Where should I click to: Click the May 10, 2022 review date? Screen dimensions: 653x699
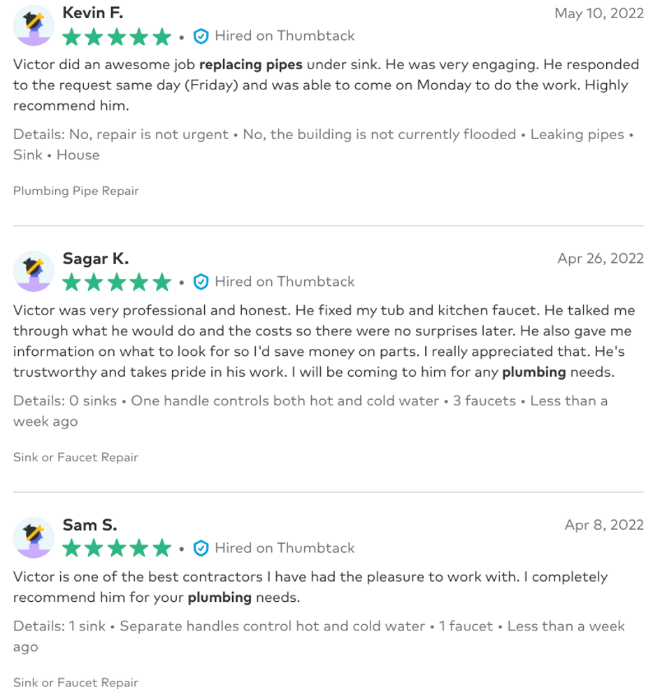click(x=599, y=13)
